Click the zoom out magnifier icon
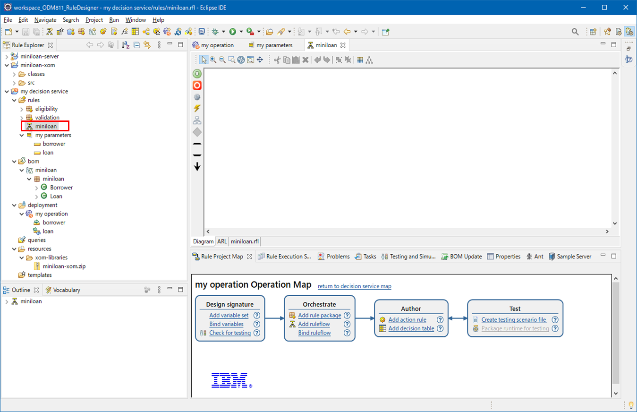 click(x=222, y=60)
